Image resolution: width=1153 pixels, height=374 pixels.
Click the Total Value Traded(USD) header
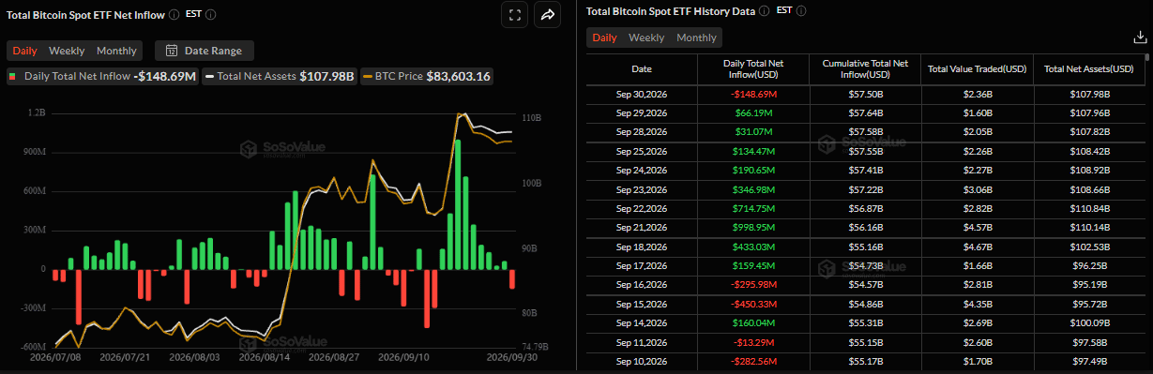pyautogui.click(x=977, y=69)
